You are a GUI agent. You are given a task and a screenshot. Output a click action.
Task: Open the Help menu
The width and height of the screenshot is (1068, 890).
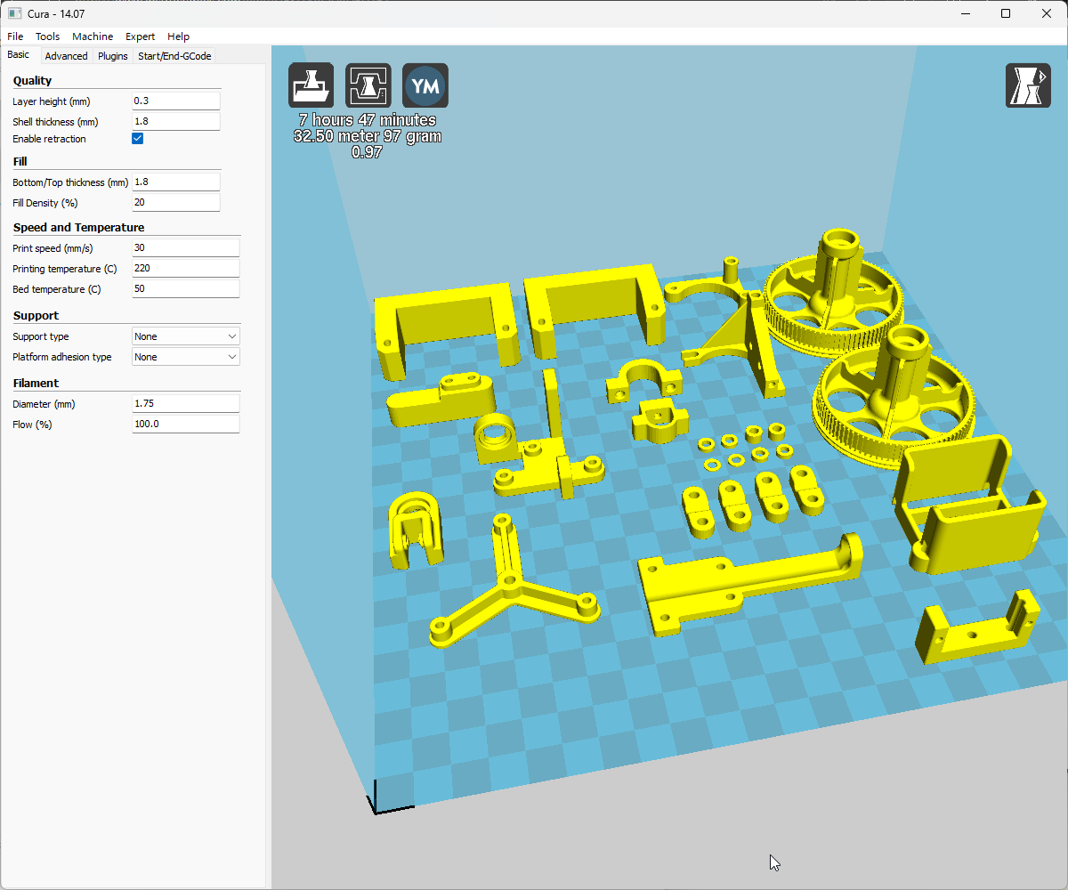(179, 36)
